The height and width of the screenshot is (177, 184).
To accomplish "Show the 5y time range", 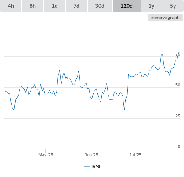I will [x=173, y=6].
